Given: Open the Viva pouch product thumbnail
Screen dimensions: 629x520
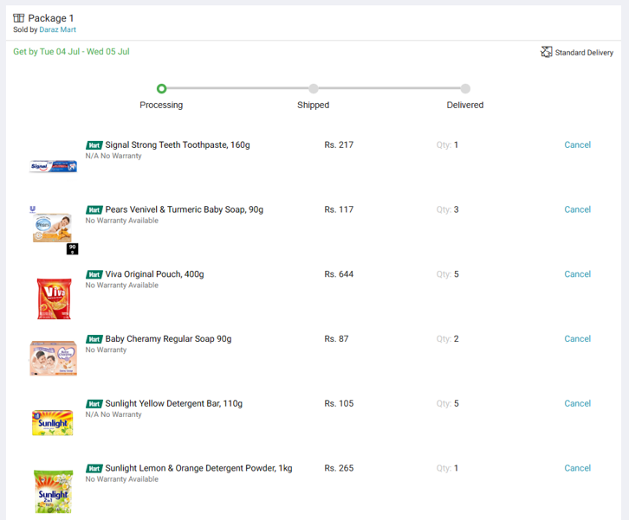Looking at the screenshot, I should 54,299.
